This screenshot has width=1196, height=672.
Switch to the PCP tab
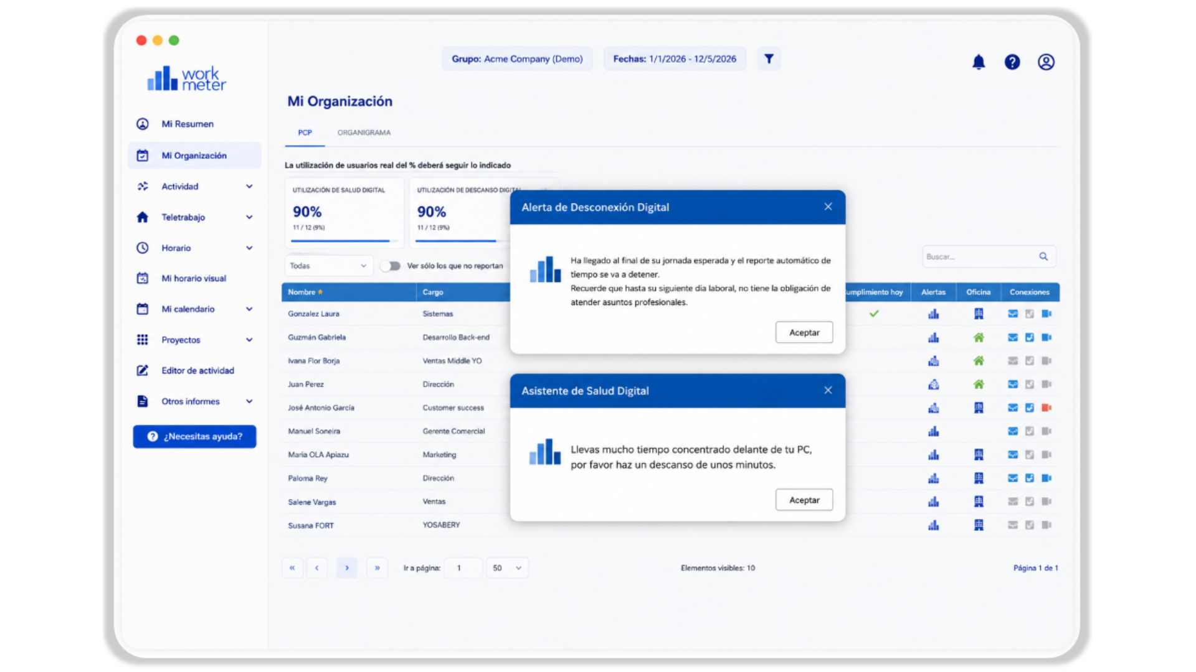305,133
